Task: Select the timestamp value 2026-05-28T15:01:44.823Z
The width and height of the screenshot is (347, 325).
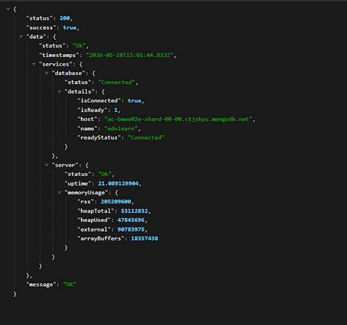Action: (x=130, y=55)
